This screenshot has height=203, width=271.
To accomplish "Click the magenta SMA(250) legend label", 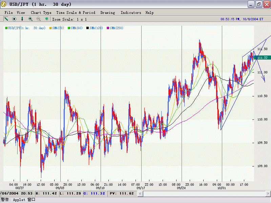I will (117, 28).
